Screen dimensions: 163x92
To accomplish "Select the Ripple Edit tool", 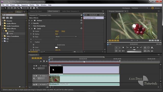I will click(x=12, y=8).
